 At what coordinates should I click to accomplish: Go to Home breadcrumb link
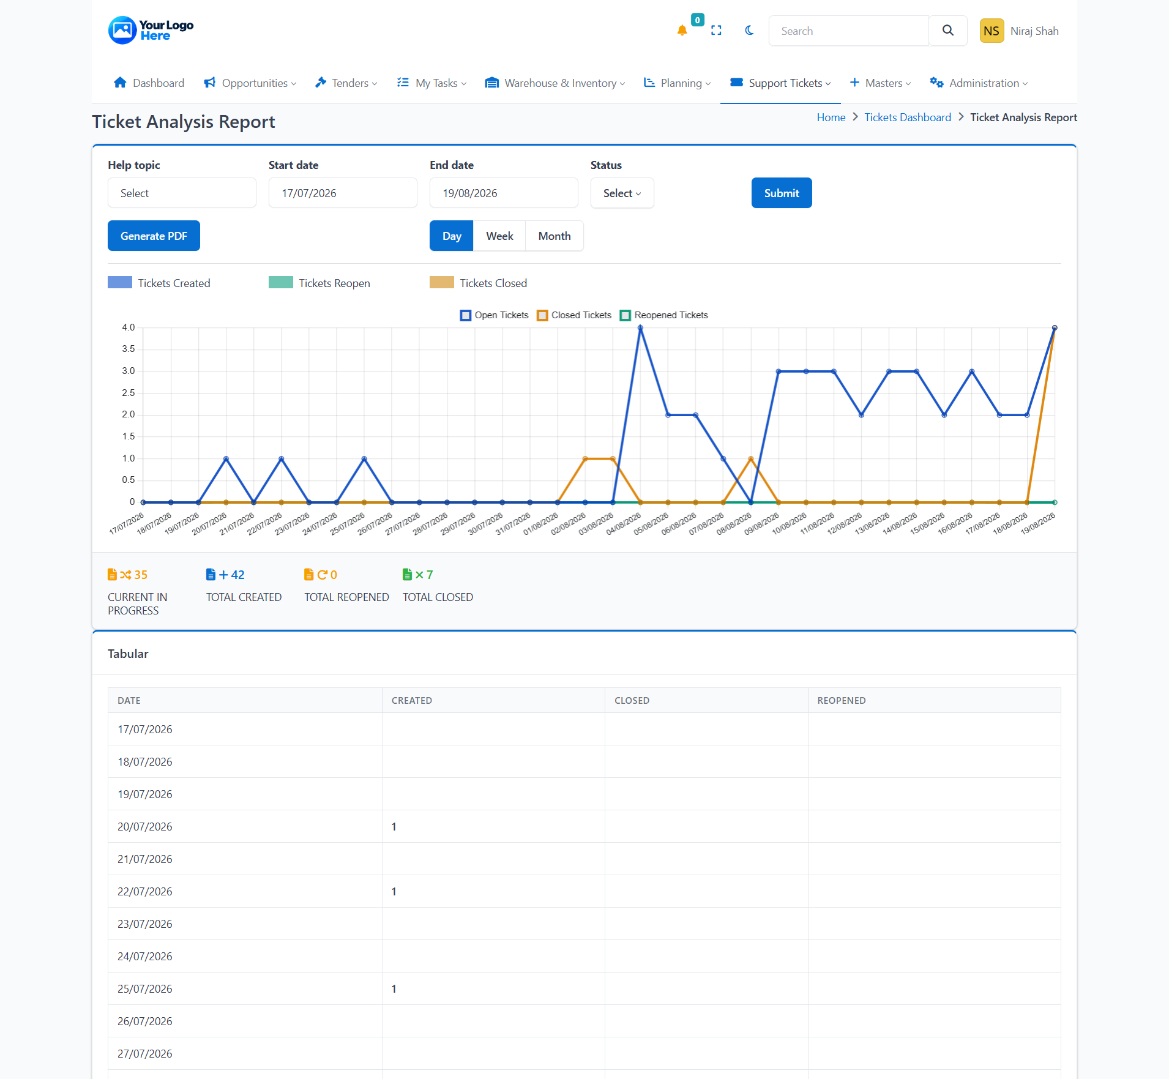point(831,117)
